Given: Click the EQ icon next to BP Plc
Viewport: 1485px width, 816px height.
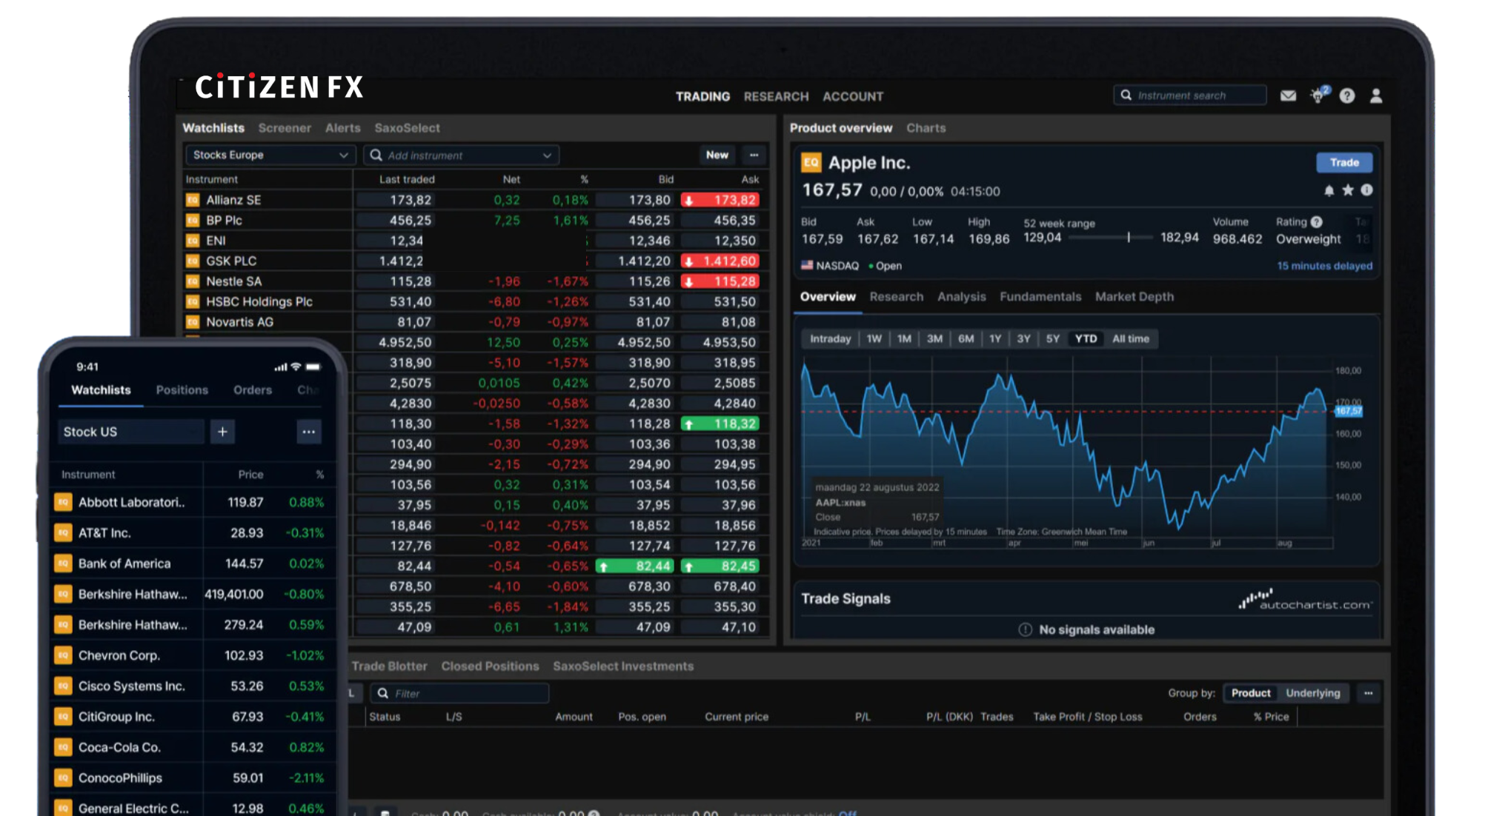Looking at the screenshot, I should pyautogui.click(x=193, y=220).
